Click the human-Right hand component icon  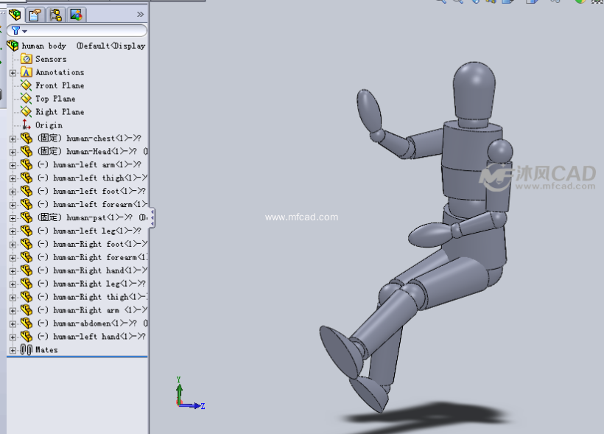(27, 270)
